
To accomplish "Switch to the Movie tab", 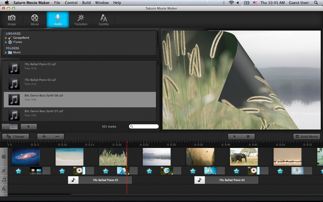I will coord(35,20).
